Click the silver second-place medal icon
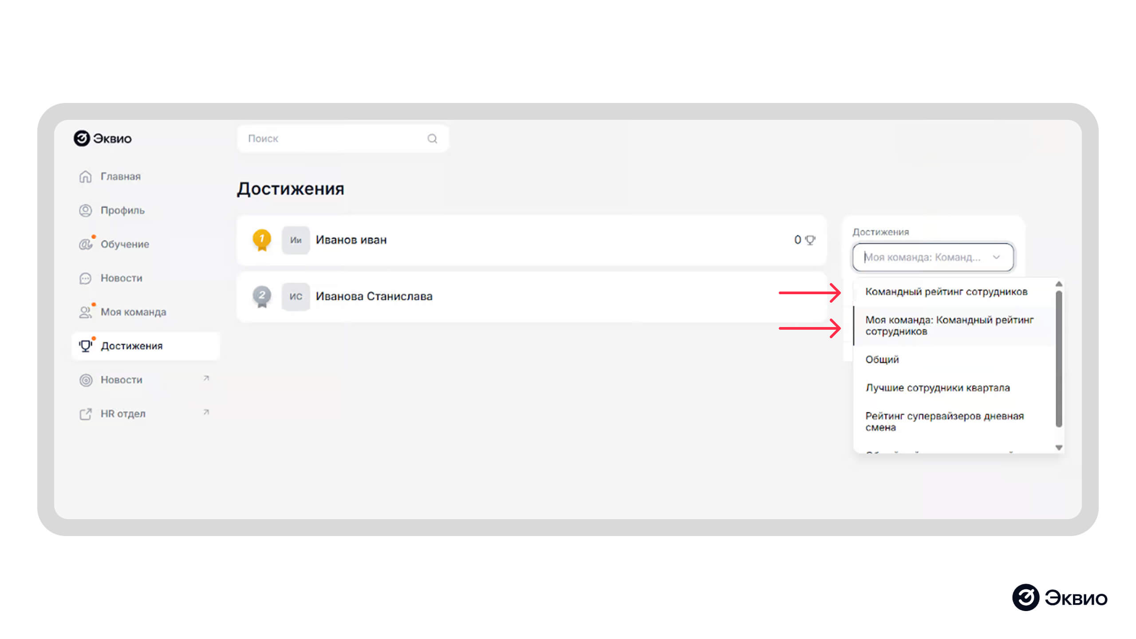The image size is (1136, 639). click(262, 296)
